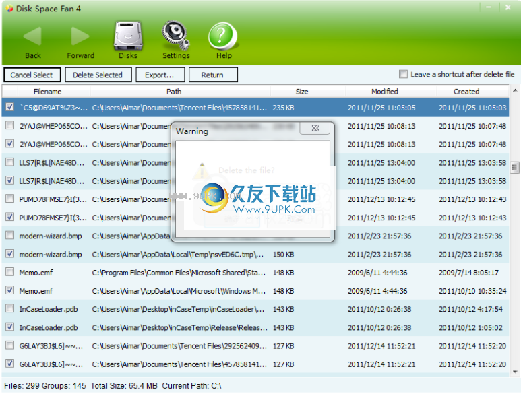Image resolution: width=521 pixels, height=396 pixels.
Task: Sort by Created column header
Action: 472,92
